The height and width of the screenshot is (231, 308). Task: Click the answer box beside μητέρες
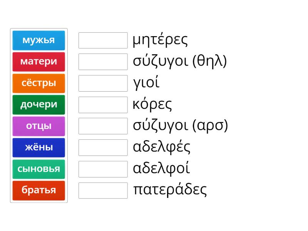click(103, 40)
